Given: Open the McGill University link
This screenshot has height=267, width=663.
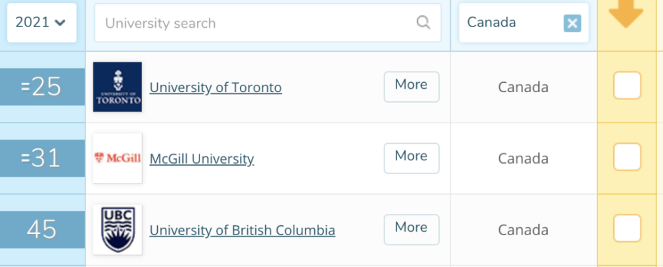Looking at the screenshot, I should 202,159.
